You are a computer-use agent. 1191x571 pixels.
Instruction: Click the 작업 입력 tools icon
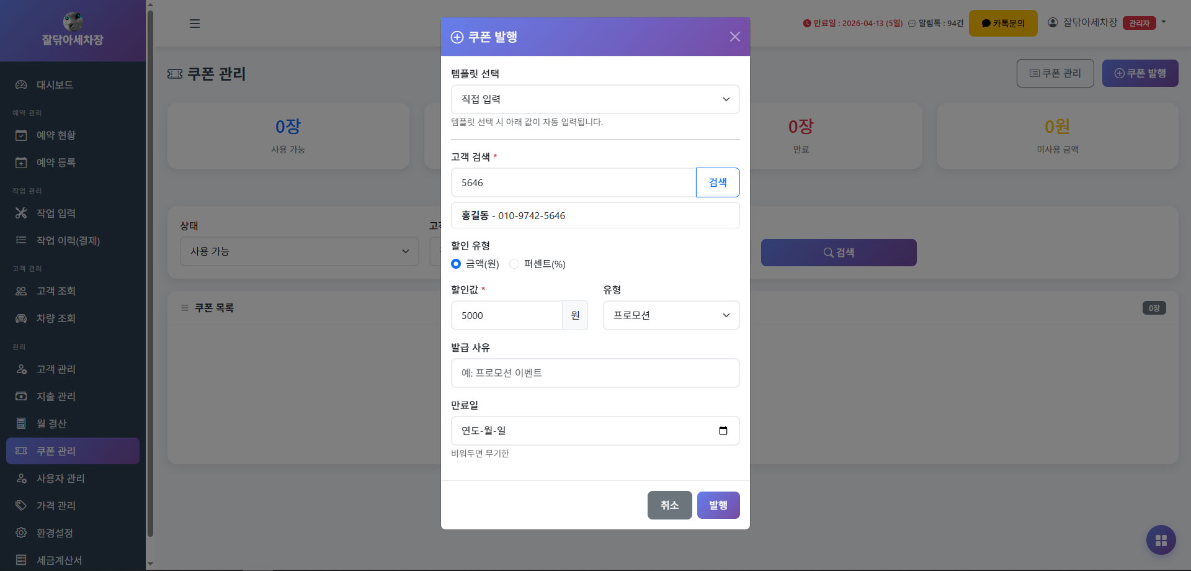(x=21, y=214)
